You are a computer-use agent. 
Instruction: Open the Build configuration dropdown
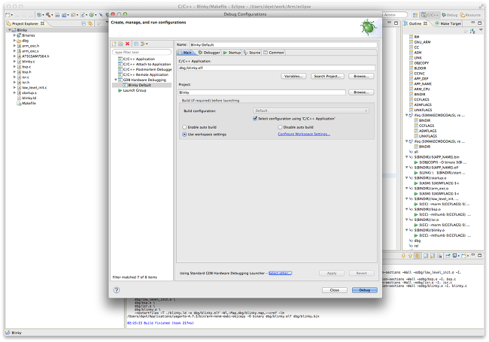[x=311, y=110]
